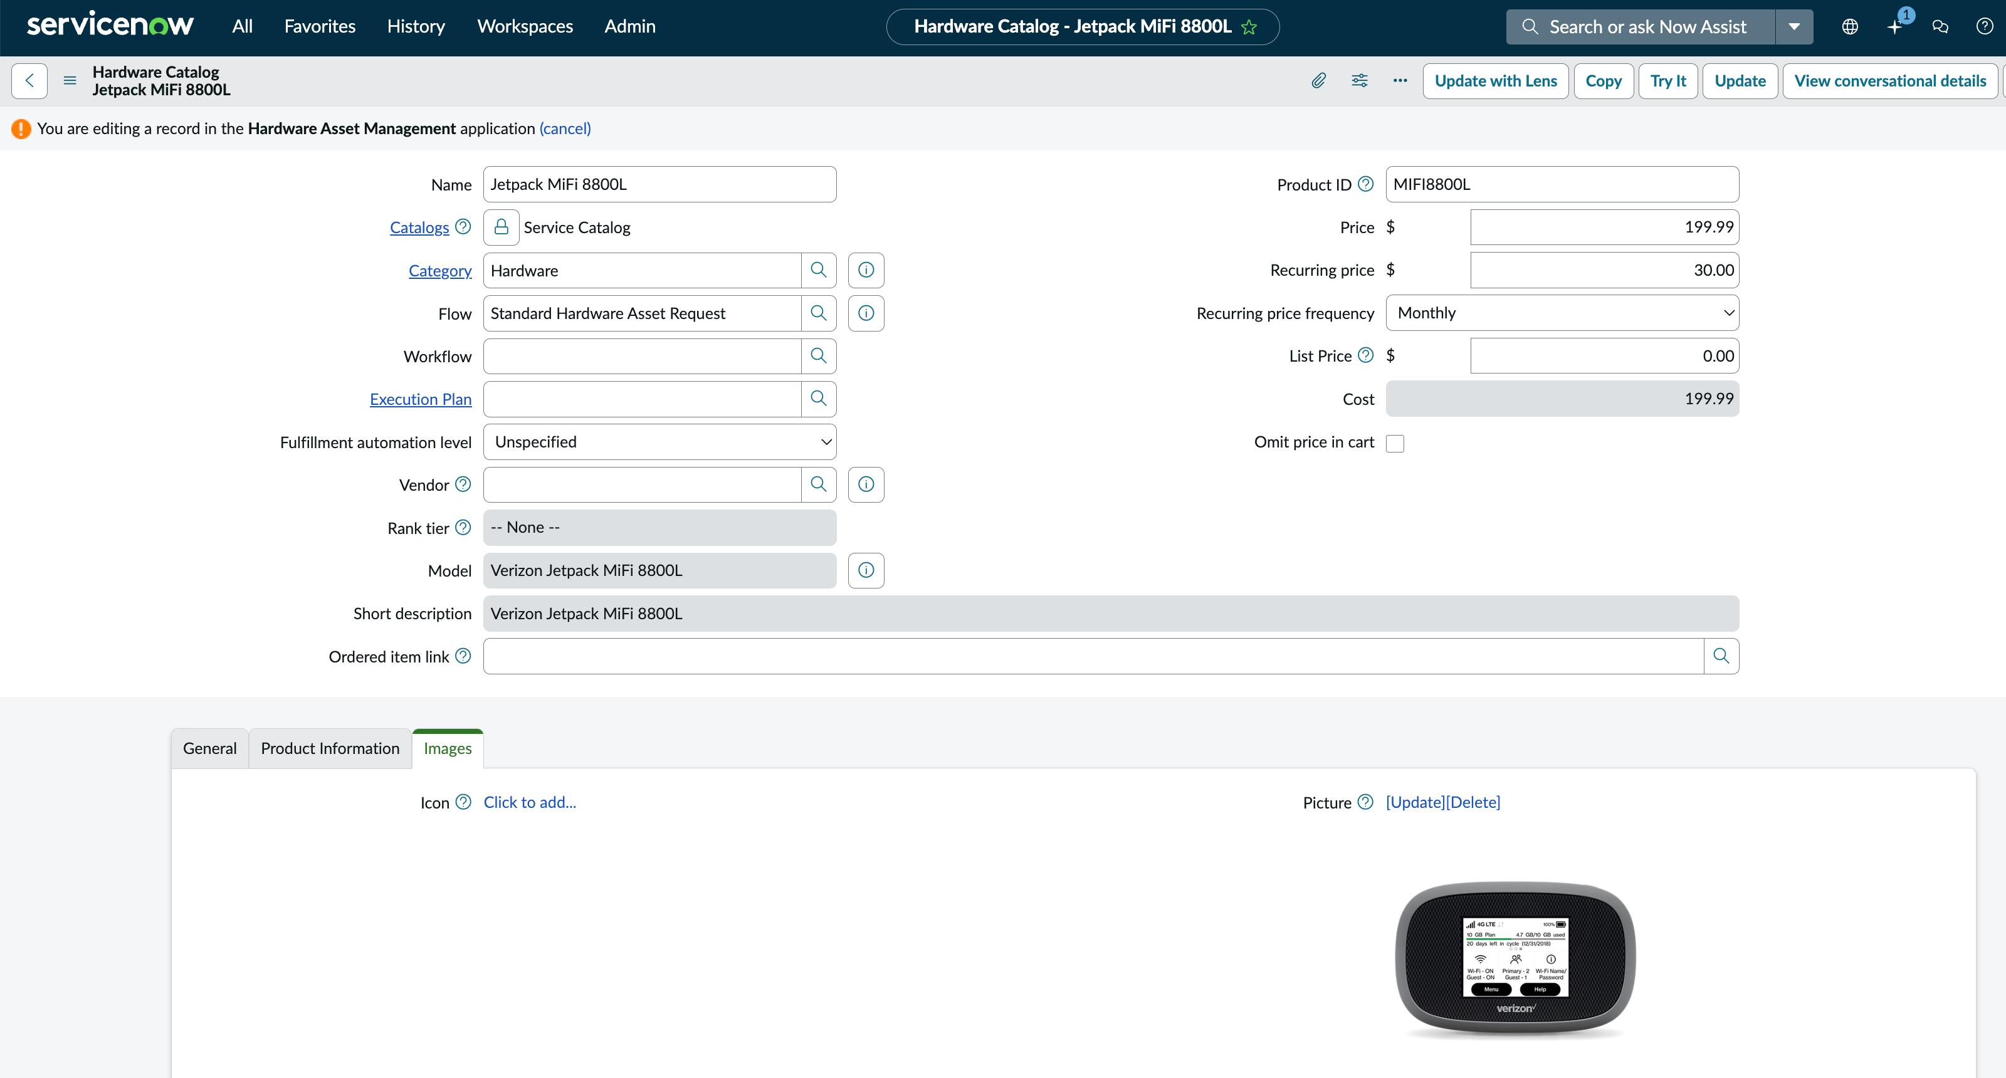This screenshot has height=1078, width=2006.
Task: Expand Recurring price frequency dropdown
Action: coord(1562,313)
